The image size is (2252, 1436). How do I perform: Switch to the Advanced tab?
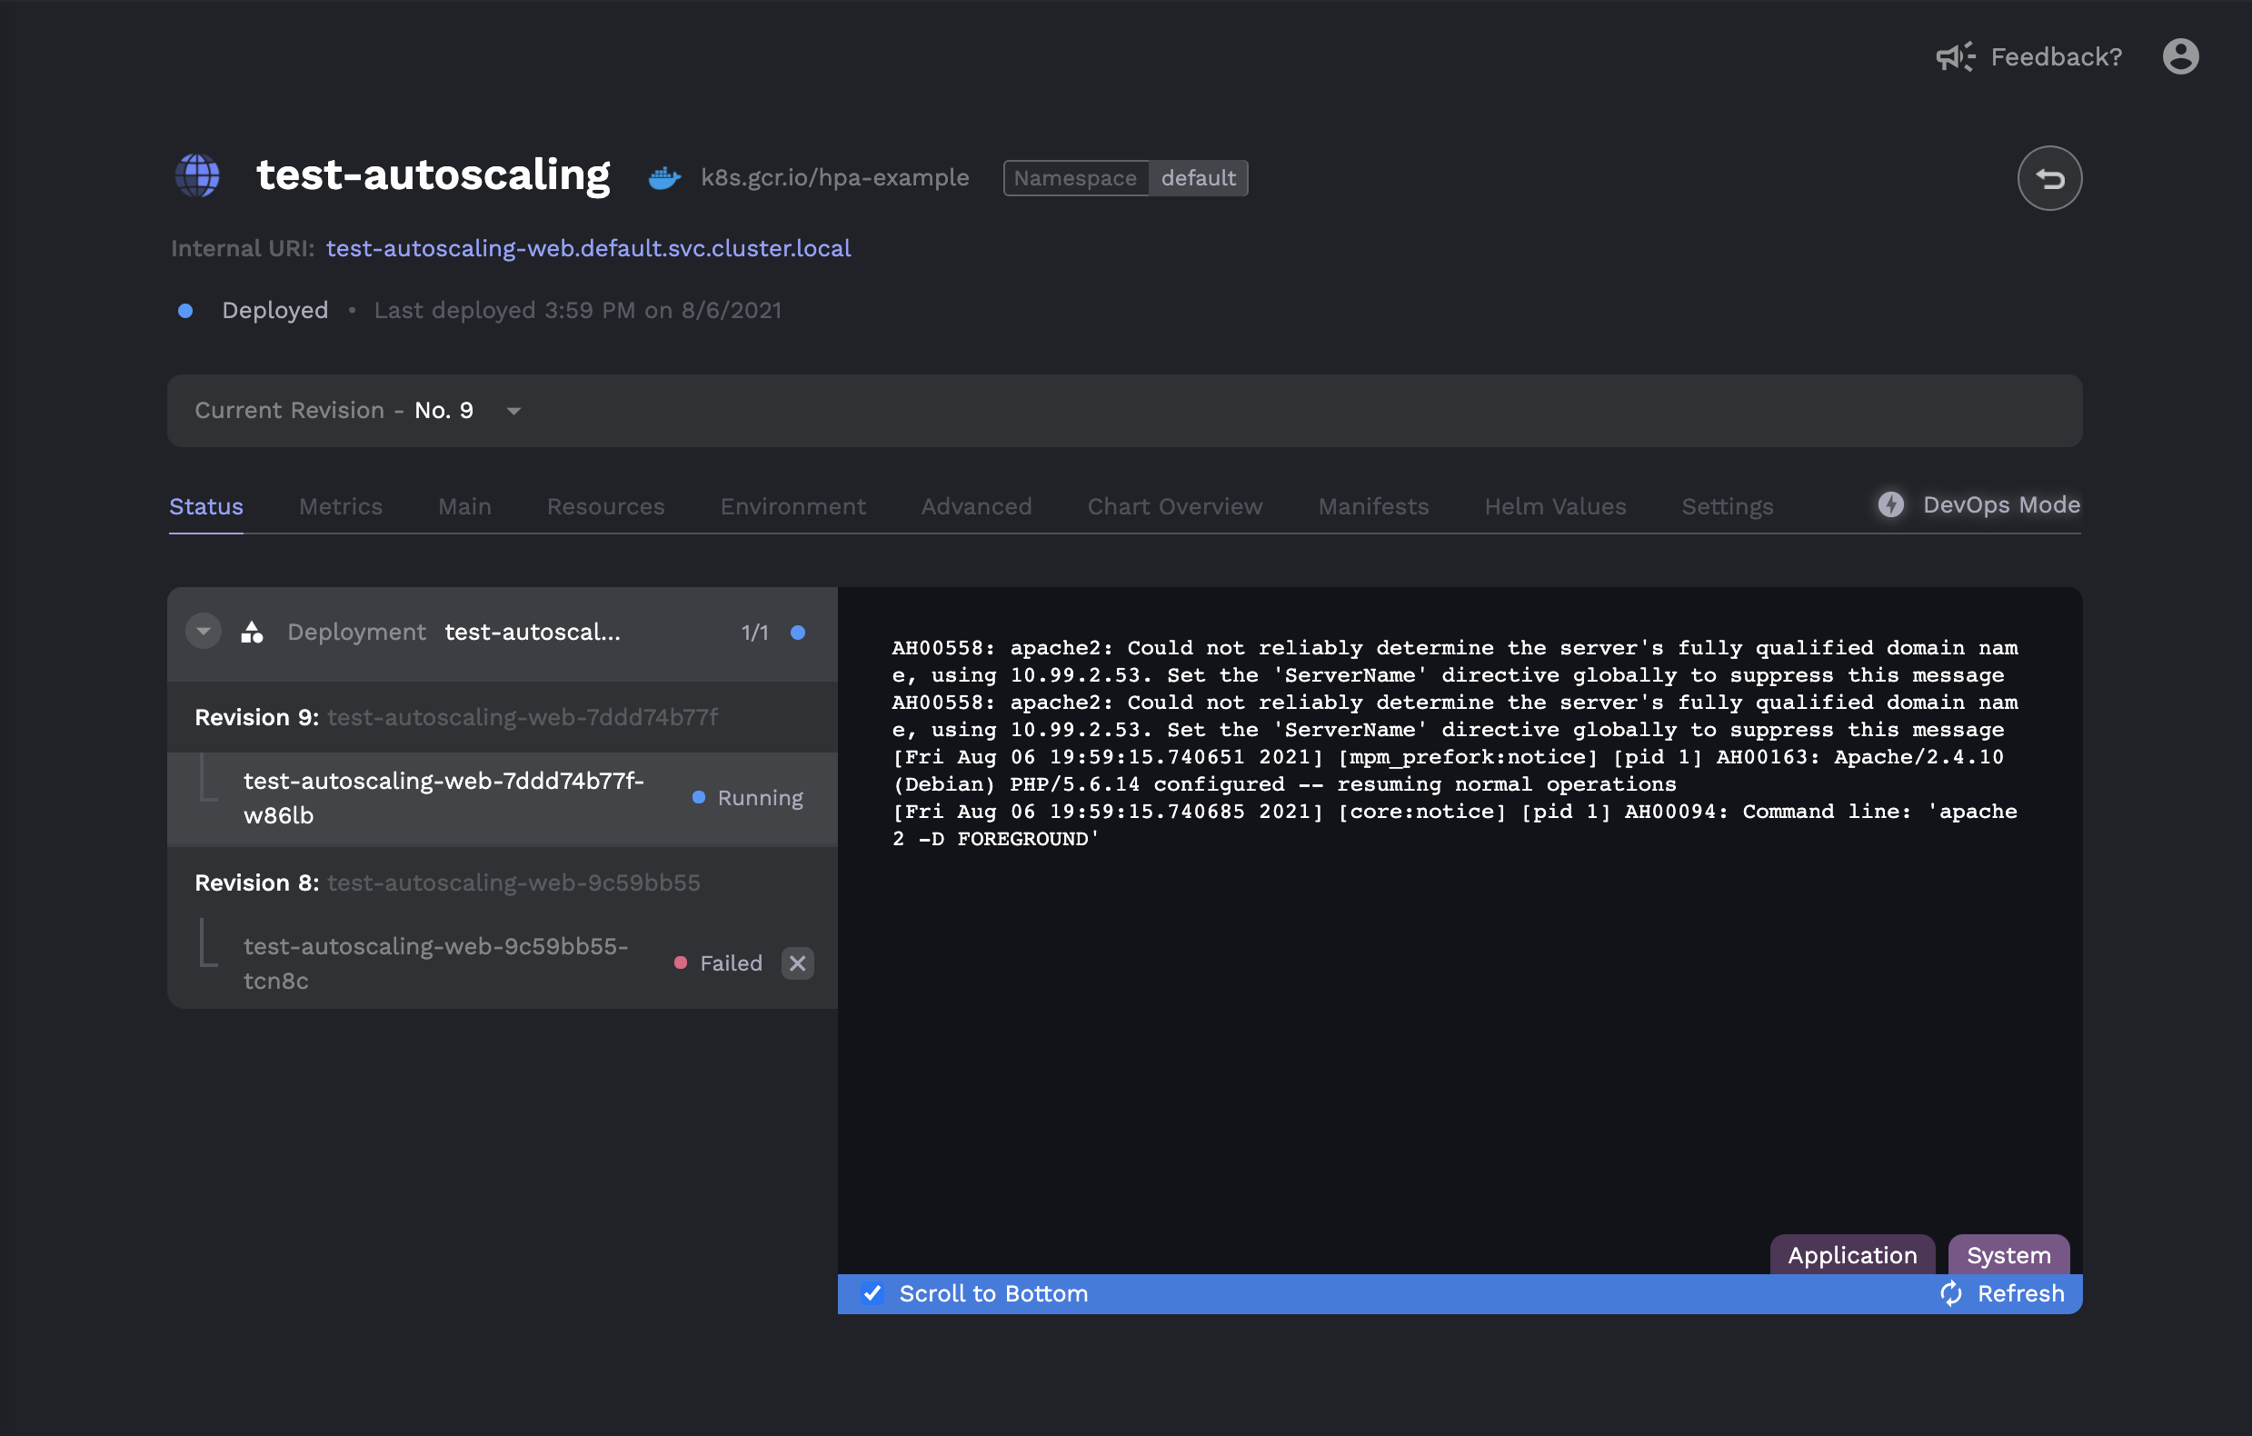pos(976,506)
